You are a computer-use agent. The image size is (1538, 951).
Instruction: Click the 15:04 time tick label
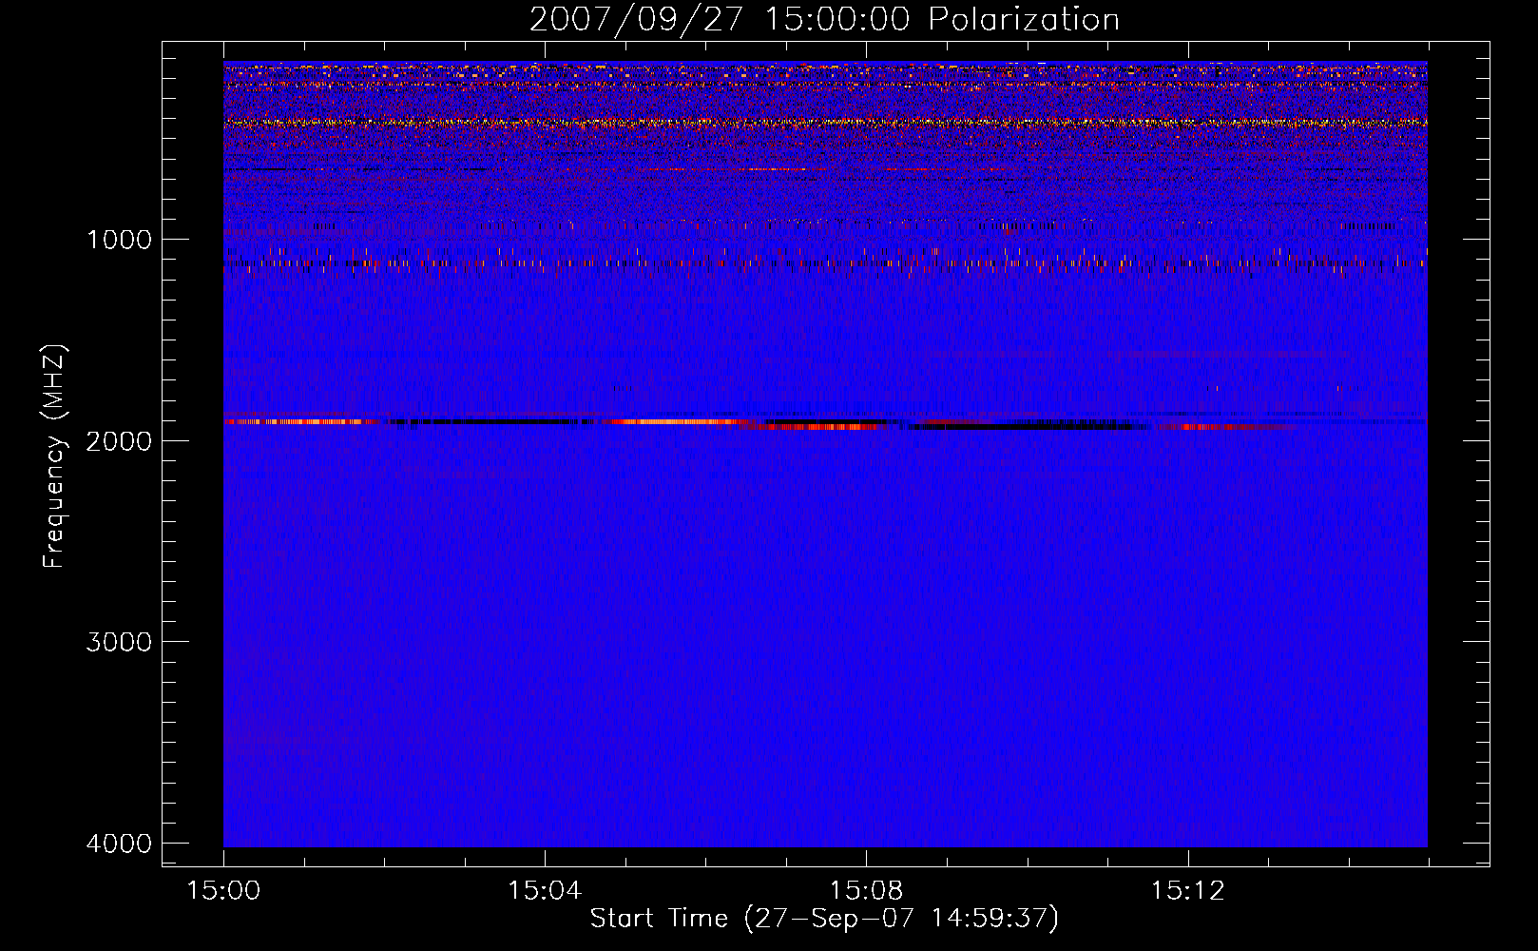tap(545, 891)
